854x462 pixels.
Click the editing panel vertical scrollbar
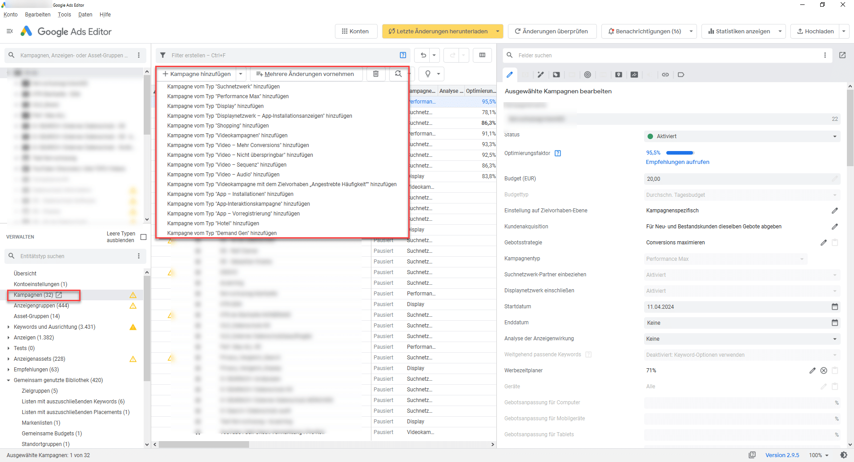(x=850, y=128)
